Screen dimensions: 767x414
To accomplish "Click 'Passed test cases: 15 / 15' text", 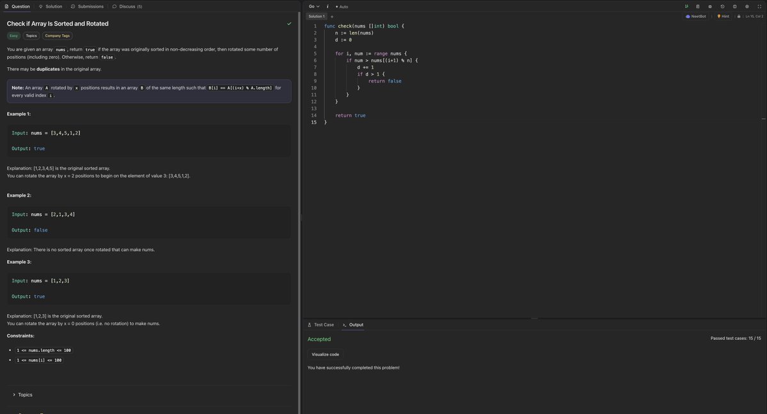I will point(736,338).
